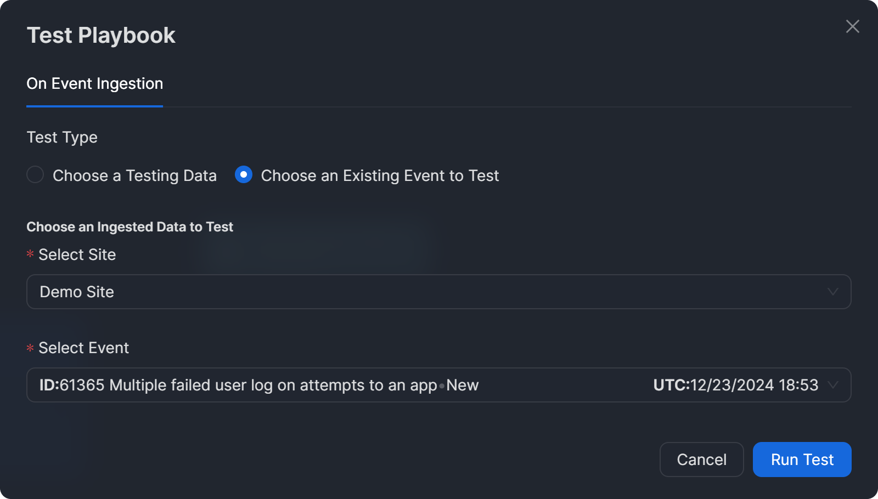The width and height of the screenshot is (878, 499).
Task: Click the Select Site field label
Action: point(77,254)
